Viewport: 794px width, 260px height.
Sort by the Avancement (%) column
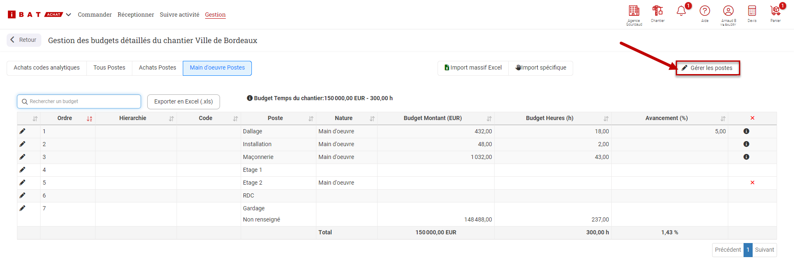point(723,119)
